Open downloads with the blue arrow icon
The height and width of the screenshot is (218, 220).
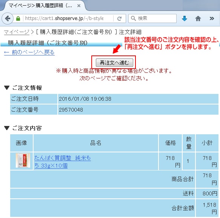[x=185, y=18]
